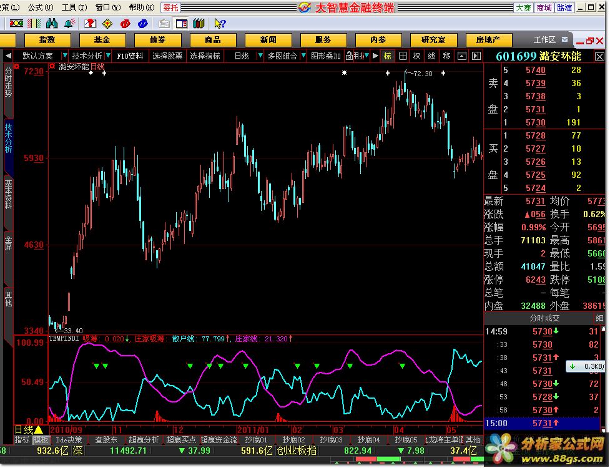Click the 债券 yellow button
Viewport: 610px width, 468px height.
pyautogui.click(x=157, y=40)
